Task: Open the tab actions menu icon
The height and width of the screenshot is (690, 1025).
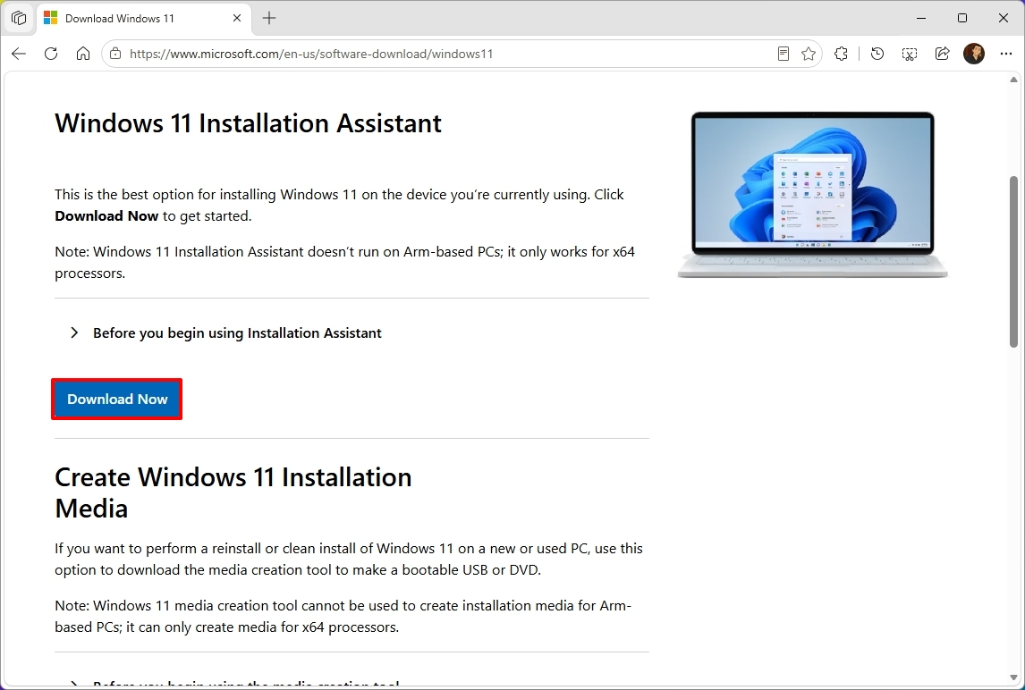Action: (x=19, y=18)
